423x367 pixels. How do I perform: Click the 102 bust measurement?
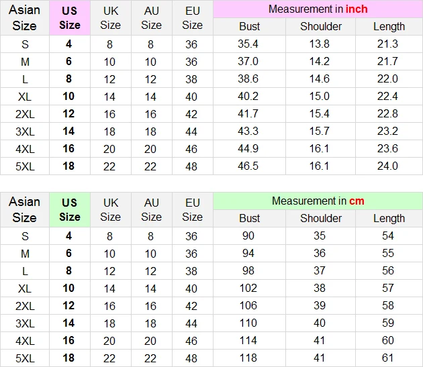pos(249,289)
